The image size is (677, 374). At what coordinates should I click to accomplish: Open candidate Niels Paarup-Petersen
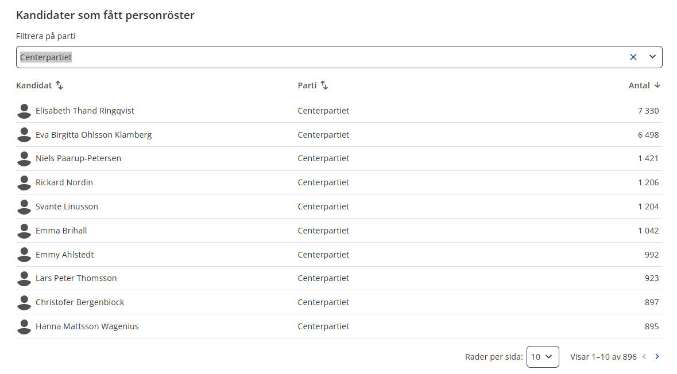(78, 158)
